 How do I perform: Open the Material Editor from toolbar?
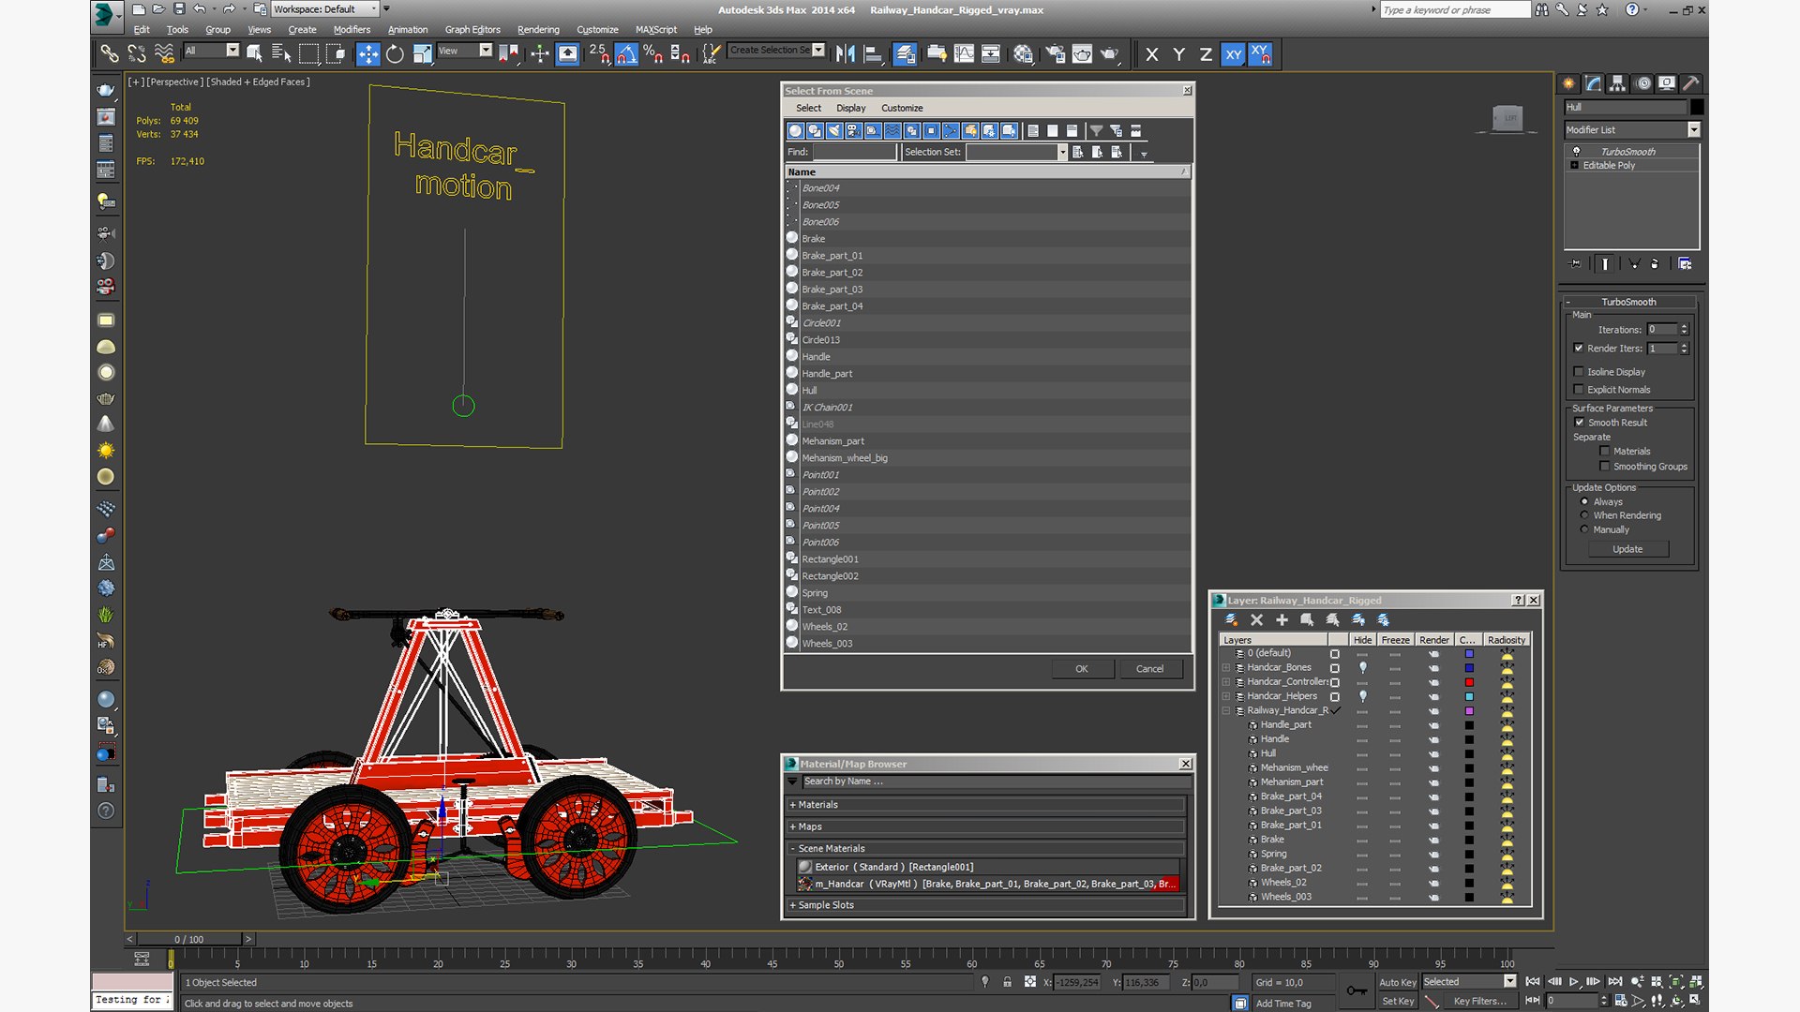coord(1023,54)
